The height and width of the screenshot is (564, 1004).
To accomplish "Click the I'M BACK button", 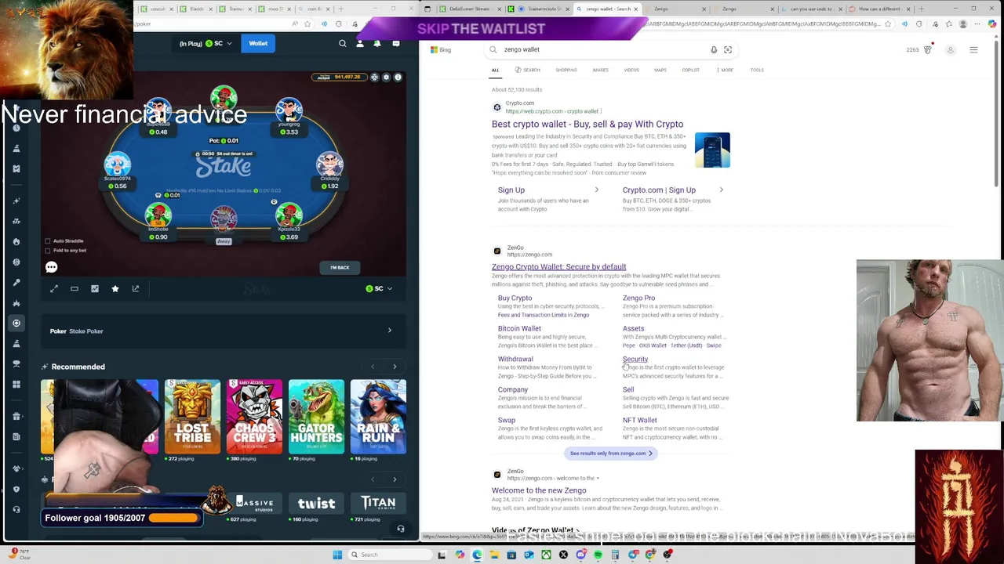I will pos(340,268).
